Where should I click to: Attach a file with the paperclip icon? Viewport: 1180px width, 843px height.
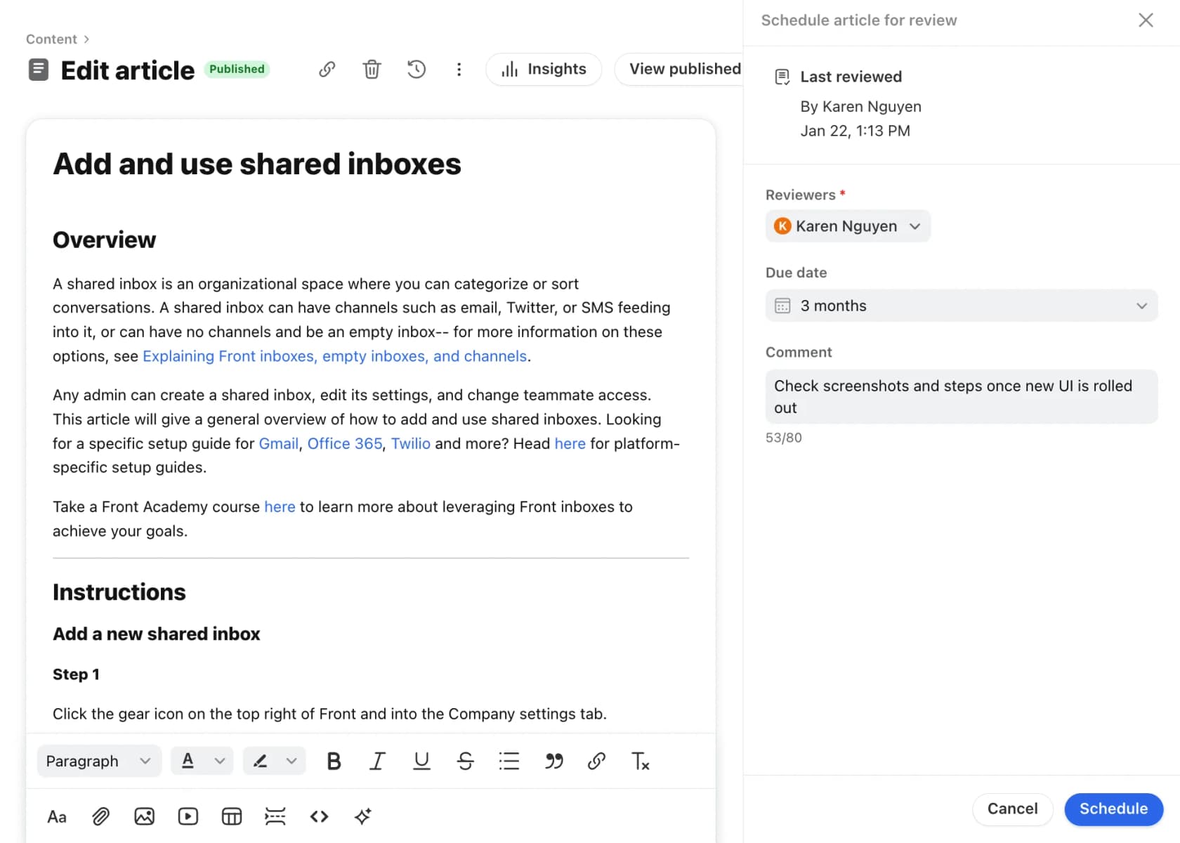pyautogui.click(x=101, y=816)
